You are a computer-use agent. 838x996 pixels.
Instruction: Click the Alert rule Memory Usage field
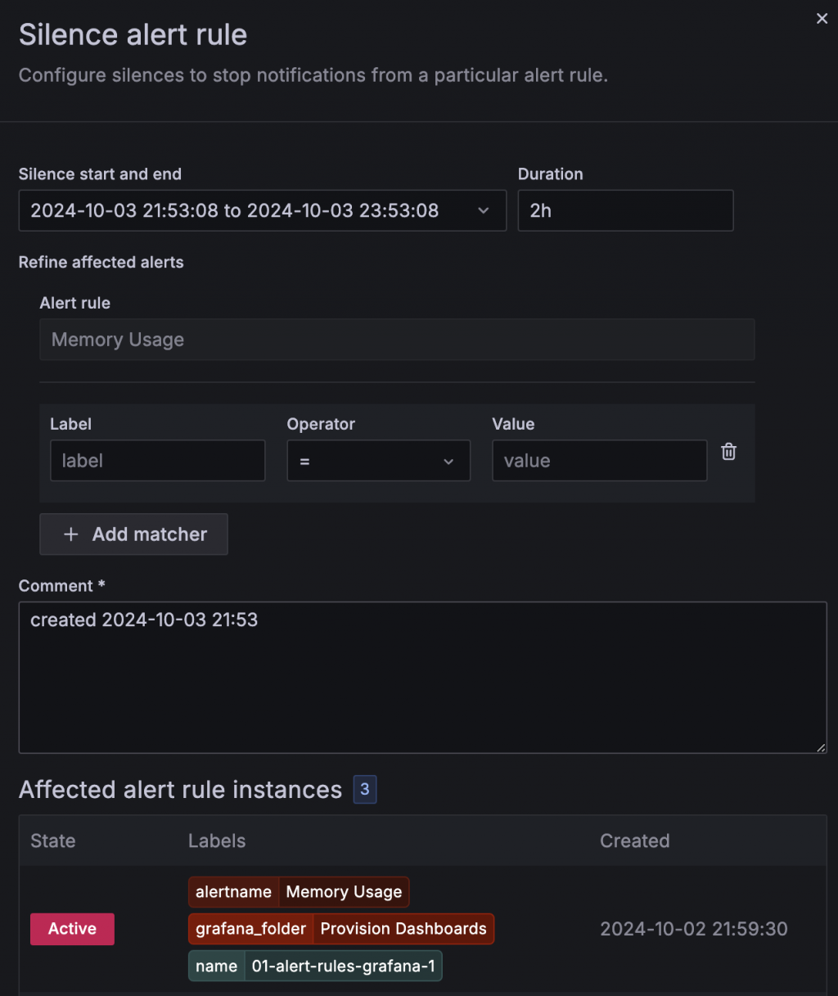pos(397,340)
